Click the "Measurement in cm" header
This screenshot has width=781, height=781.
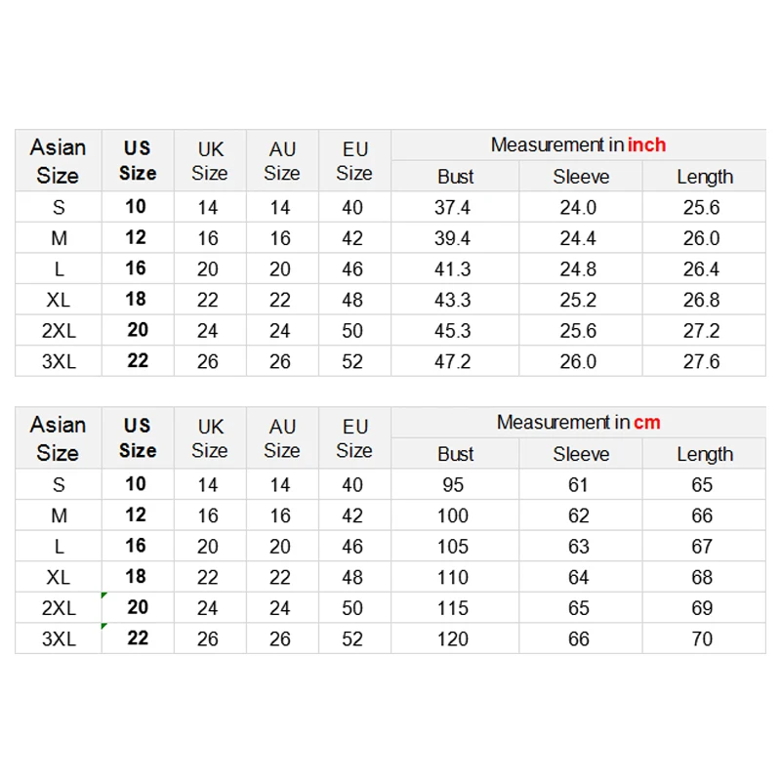click(578, 423)
